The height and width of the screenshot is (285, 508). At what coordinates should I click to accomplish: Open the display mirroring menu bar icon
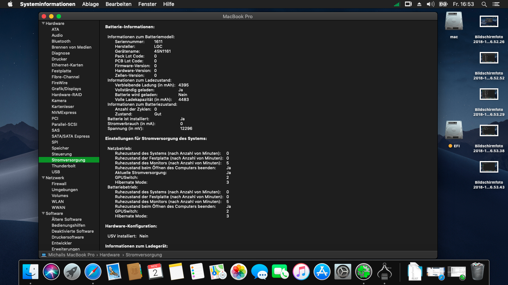coord(408,4)
